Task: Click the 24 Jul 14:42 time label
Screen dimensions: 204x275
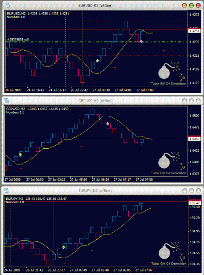Action: (36, 90)
